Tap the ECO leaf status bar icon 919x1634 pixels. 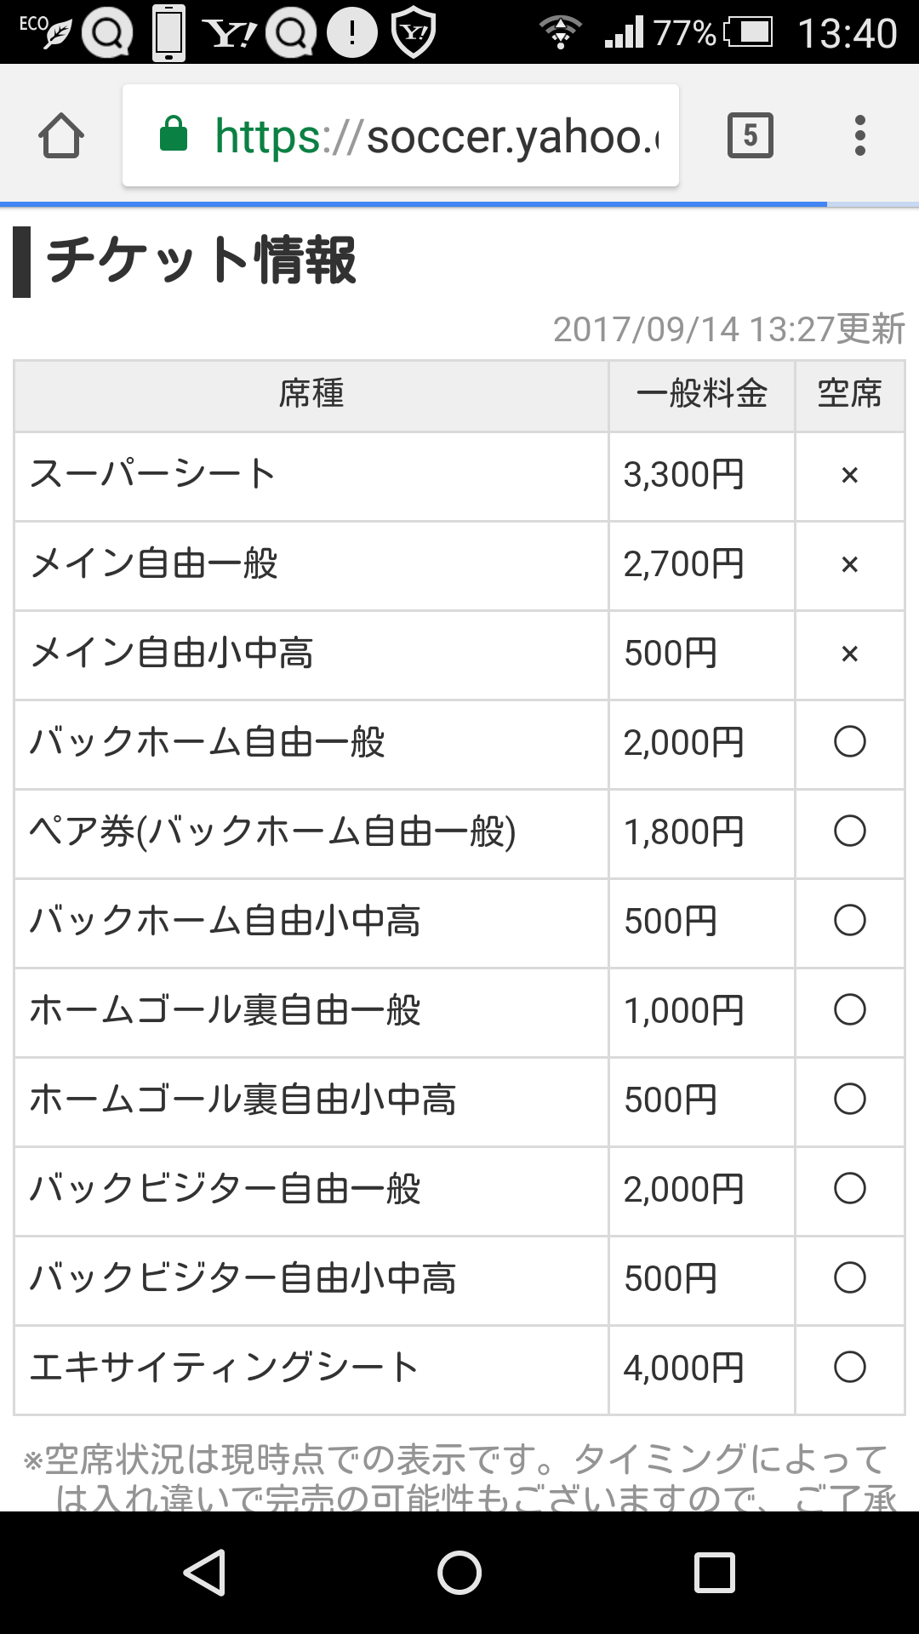click(45, 31)
